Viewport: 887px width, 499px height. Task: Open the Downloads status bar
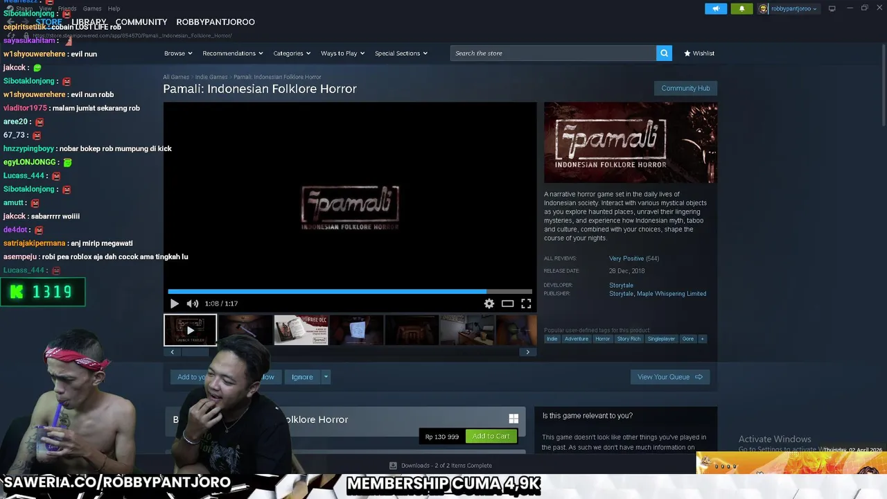point(441,466)
